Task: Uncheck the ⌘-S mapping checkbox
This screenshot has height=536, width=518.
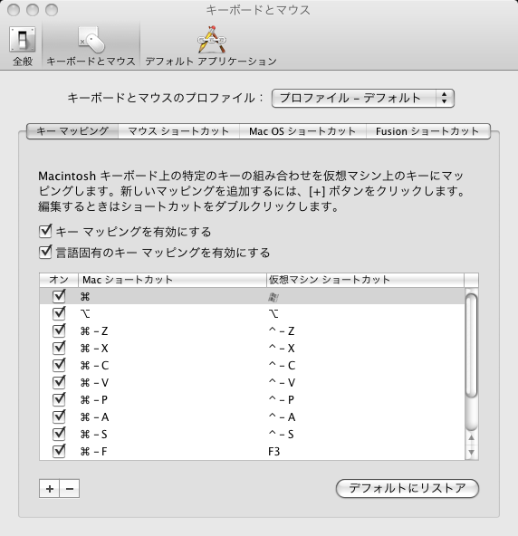Action: (x=59, y=434)
